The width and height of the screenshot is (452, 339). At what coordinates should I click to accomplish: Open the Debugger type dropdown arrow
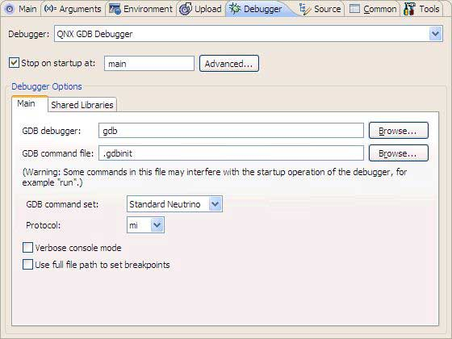[435, 34]
